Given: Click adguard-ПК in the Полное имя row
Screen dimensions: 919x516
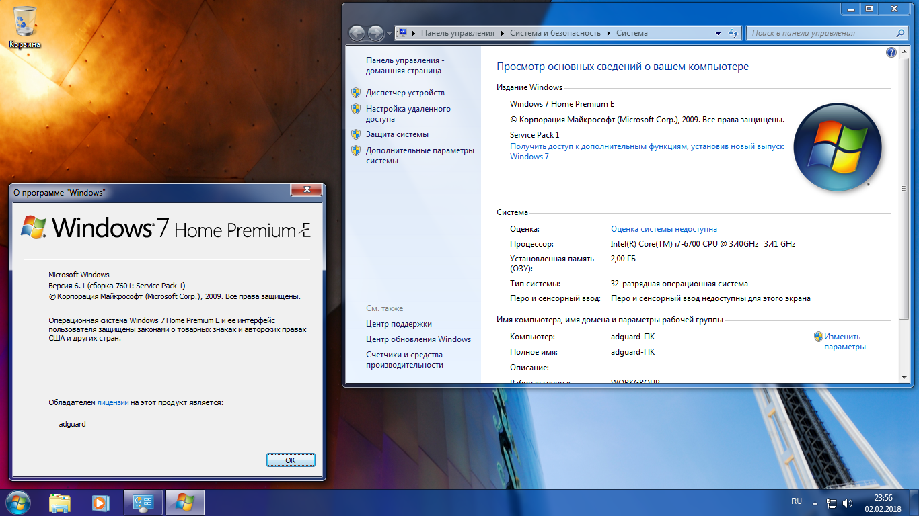Looking at the screenshot, I should pos(632,352).
